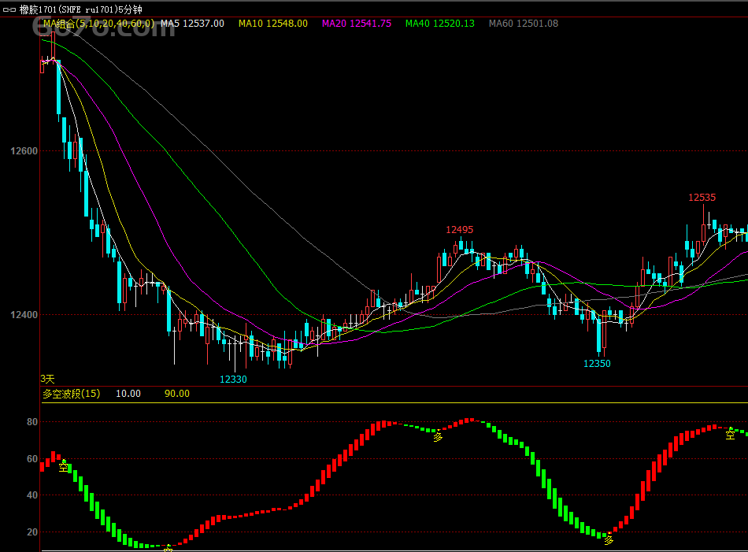
Task: Click the link icon beside chart title
Action: coord(9,9)
